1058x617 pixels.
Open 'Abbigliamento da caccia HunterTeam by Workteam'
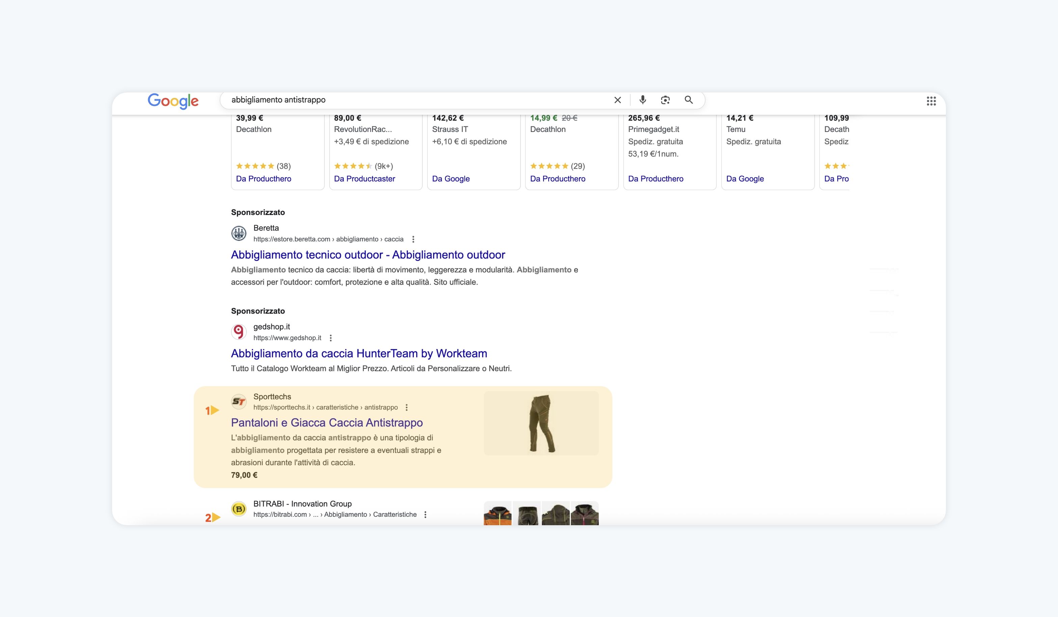(359, 353)
